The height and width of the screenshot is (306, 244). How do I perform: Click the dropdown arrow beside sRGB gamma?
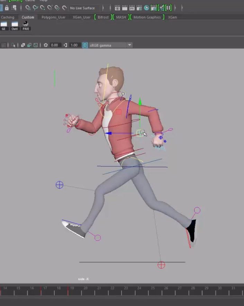(129, 45)
